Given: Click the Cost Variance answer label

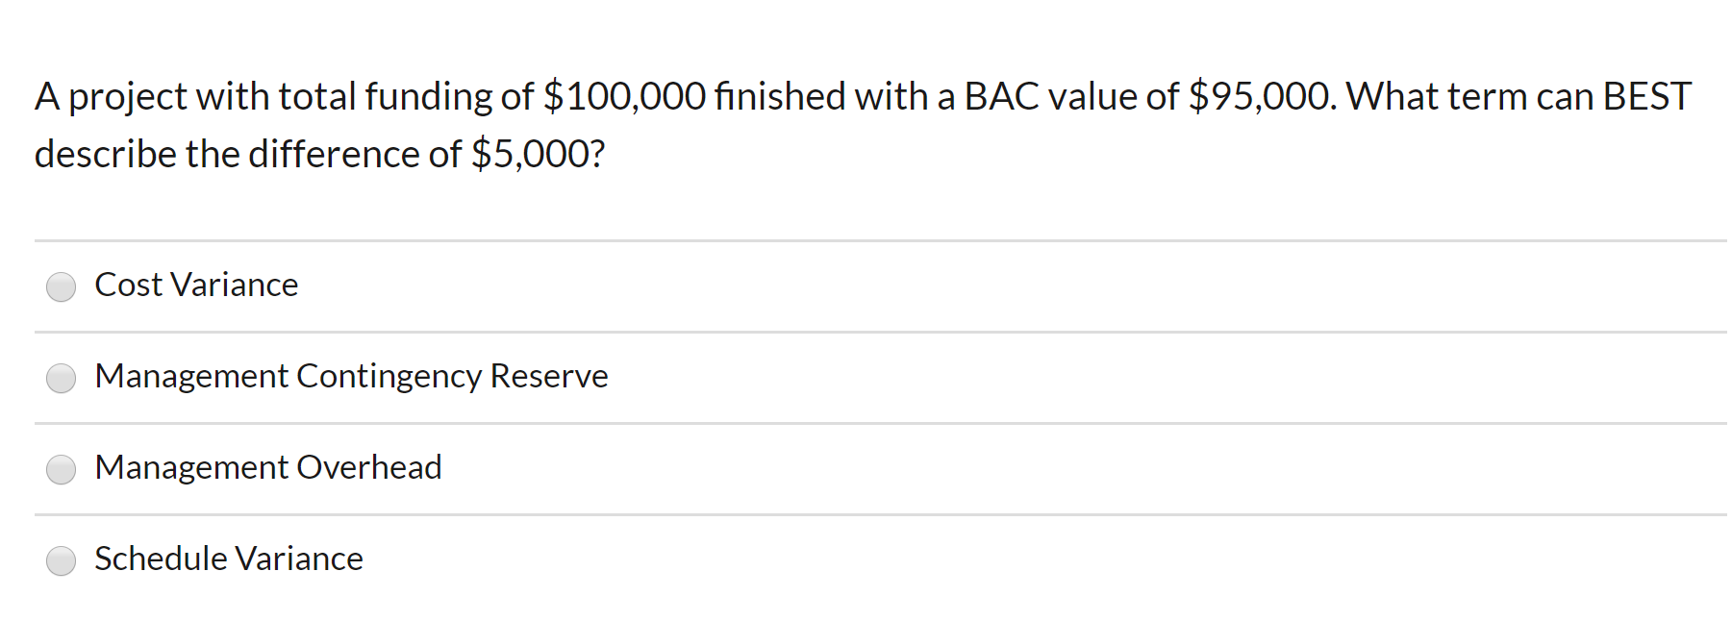Looking at the screenshot, I should (x=195, y=285).
